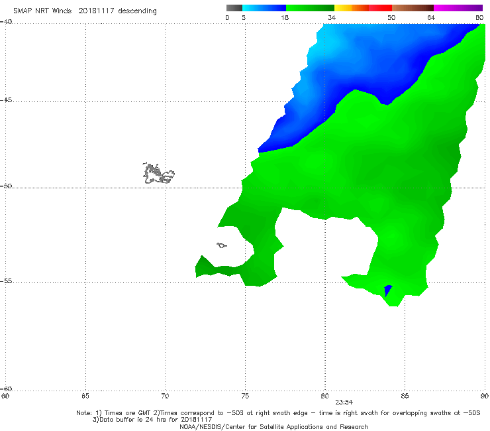The height and width of the screenshot is (431, 490).
Task: Click the 'Note: 1) Times are GMT' line
Action: click(278, 413)
